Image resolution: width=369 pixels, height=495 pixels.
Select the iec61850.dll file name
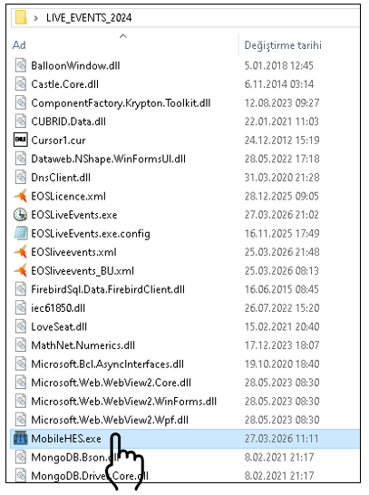(x=58, y=308)
